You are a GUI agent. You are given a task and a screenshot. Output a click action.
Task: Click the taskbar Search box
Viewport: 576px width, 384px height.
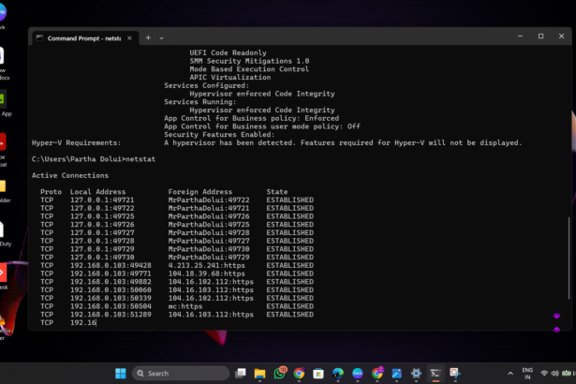coord(181,374)
